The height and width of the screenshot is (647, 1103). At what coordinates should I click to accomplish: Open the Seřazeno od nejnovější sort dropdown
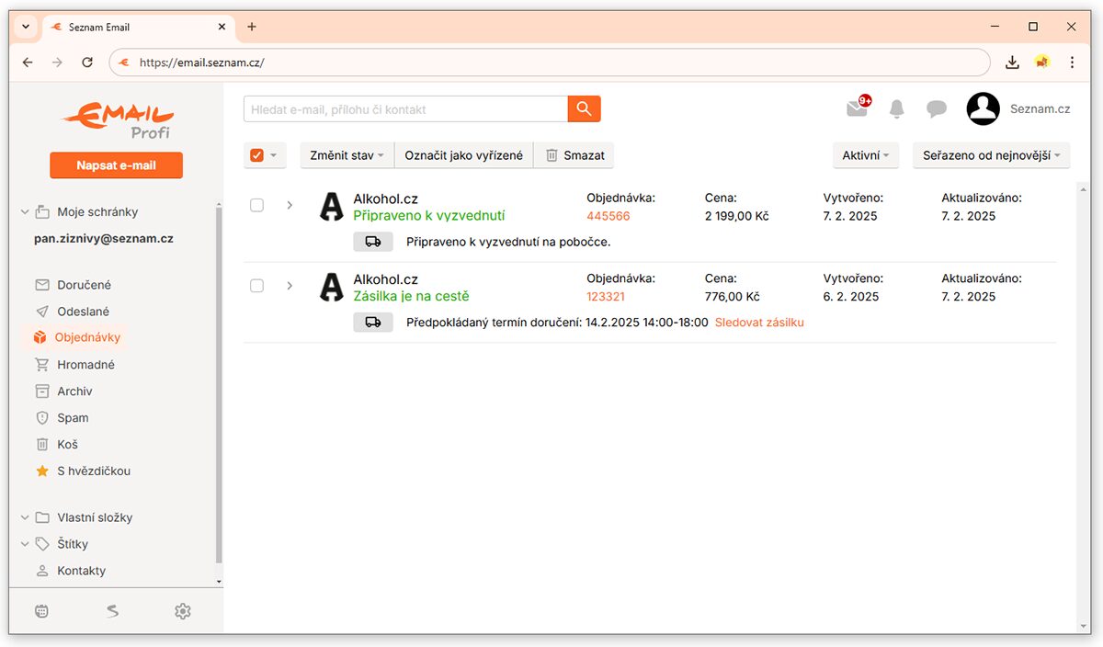click(992, 155)
